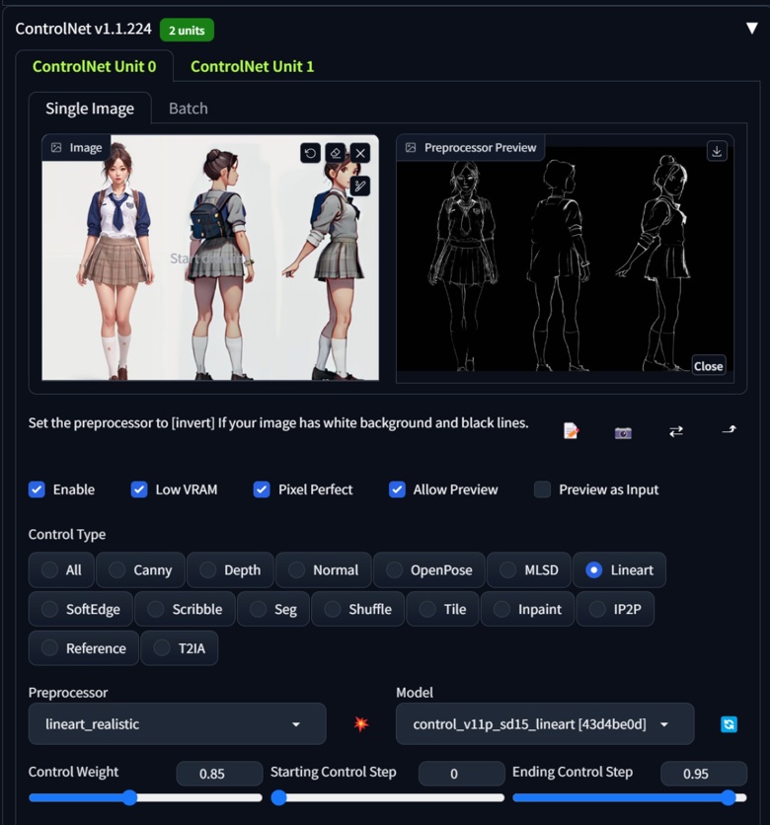Select the Inpaint control type
Image resolution: width=770 pixels, height=825 pixels.
[x=527, y=609]
